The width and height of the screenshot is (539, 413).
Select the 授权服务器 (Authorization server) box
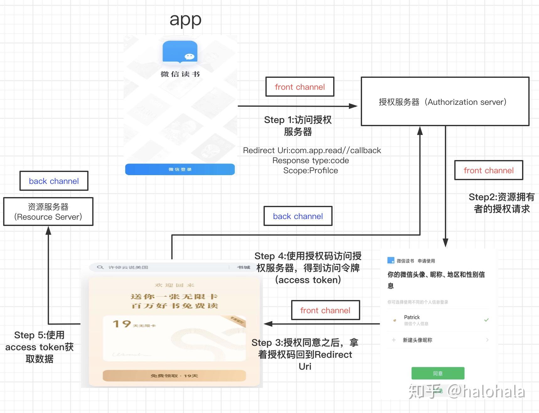click(445, 101)
